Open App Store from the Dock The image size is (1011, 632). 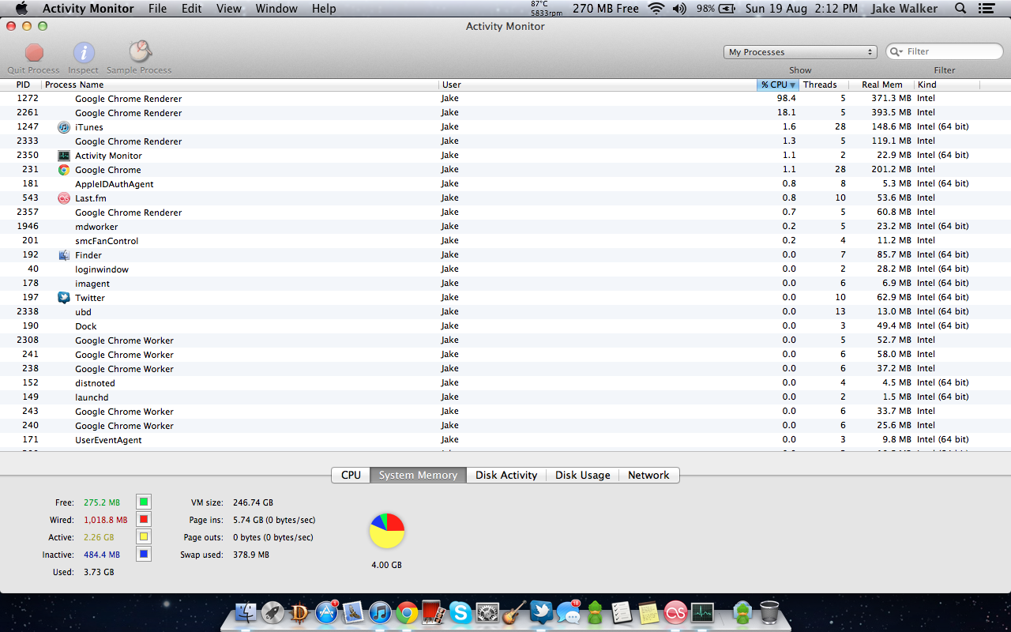coord(327,612)
